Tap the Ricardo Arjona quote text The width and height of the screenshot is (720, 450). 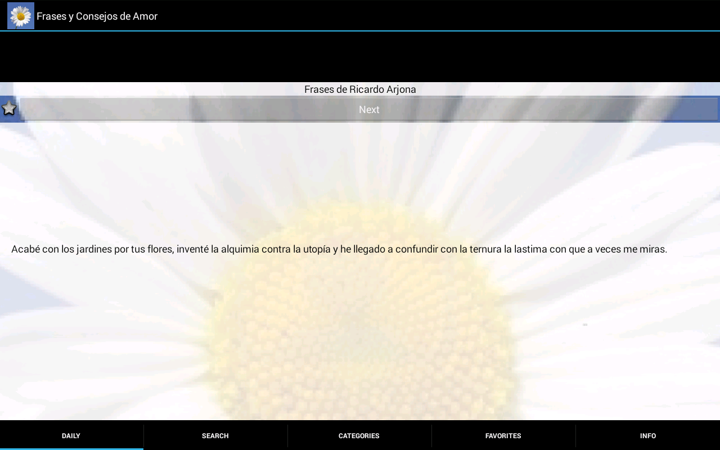pos(339,249)
